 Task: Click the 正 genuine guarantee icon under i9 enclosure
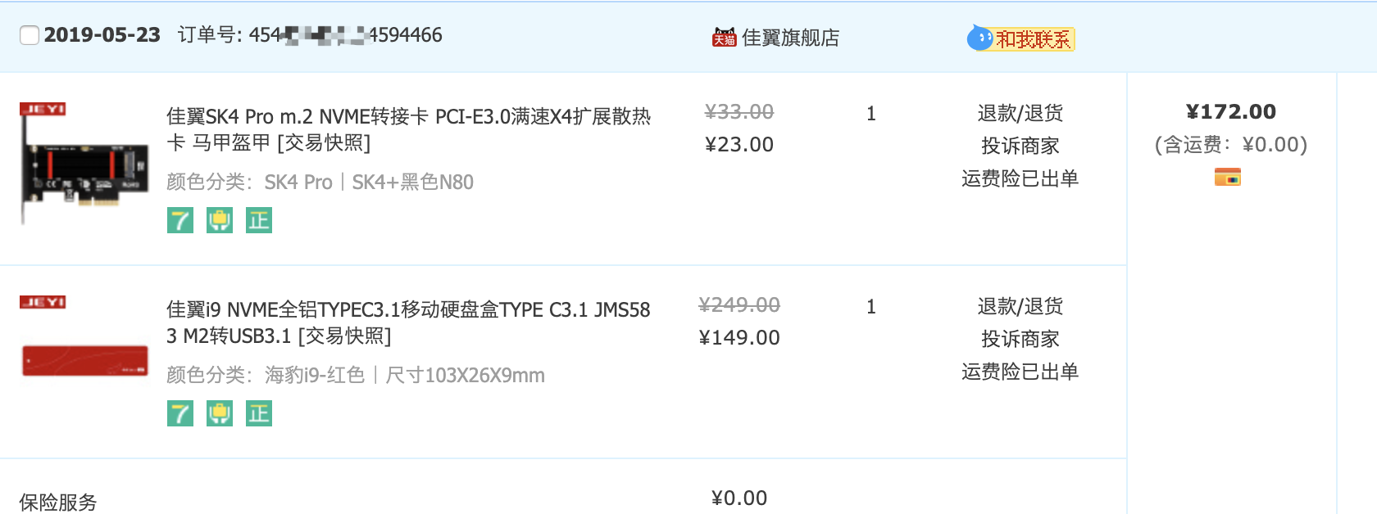[259, 413]
